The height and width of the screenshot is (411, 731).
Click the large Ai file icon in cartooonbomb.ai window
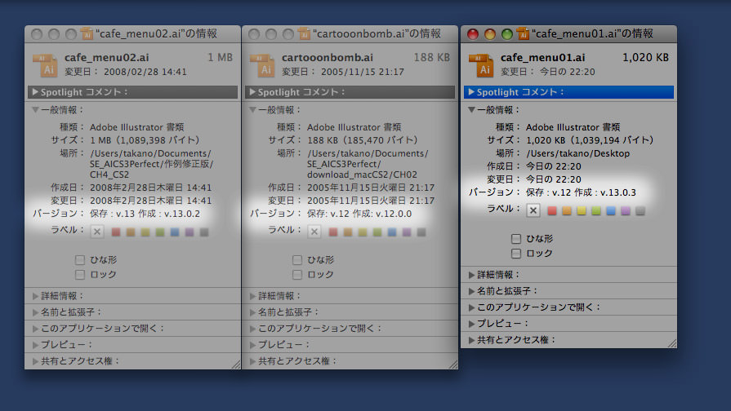[x=262, y=64]
